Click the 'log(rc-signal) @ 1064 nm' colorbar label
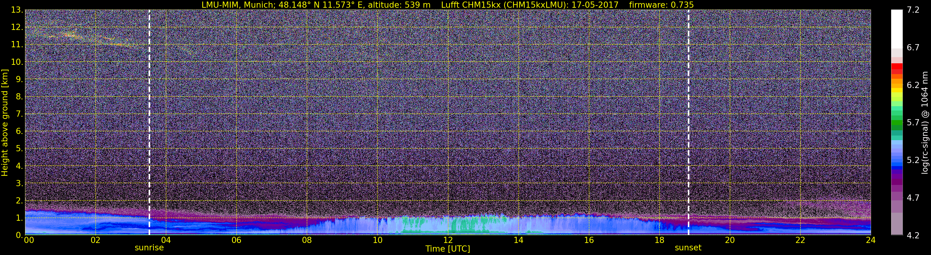 point(925,123)
